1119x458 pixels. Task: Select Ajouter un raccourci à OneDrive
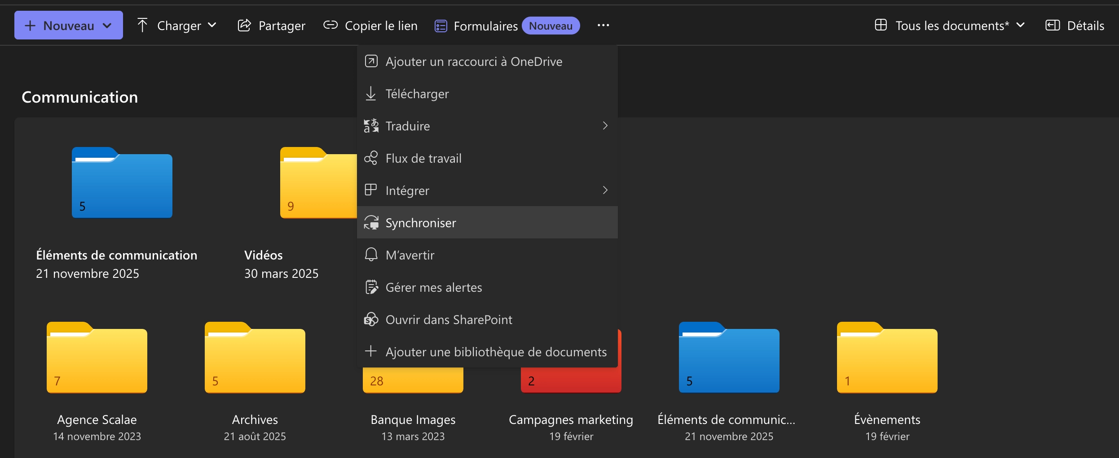pos(474,61)
